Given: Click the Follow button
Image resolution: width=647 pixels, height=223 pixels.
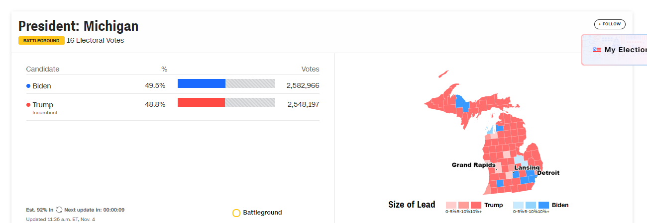Looking at the screenshot, I should pyautogui.click(x=610, y=24).
